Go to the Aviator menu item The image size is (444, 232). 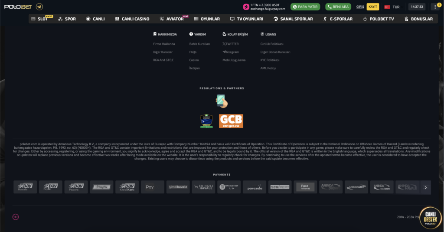click(x=172, y=19)
